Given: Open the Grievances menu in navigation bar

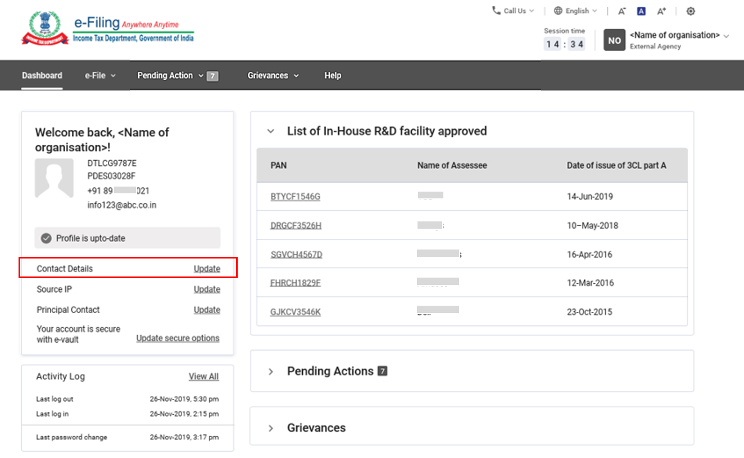Looking at the screenshot, I should click(273, 75).
